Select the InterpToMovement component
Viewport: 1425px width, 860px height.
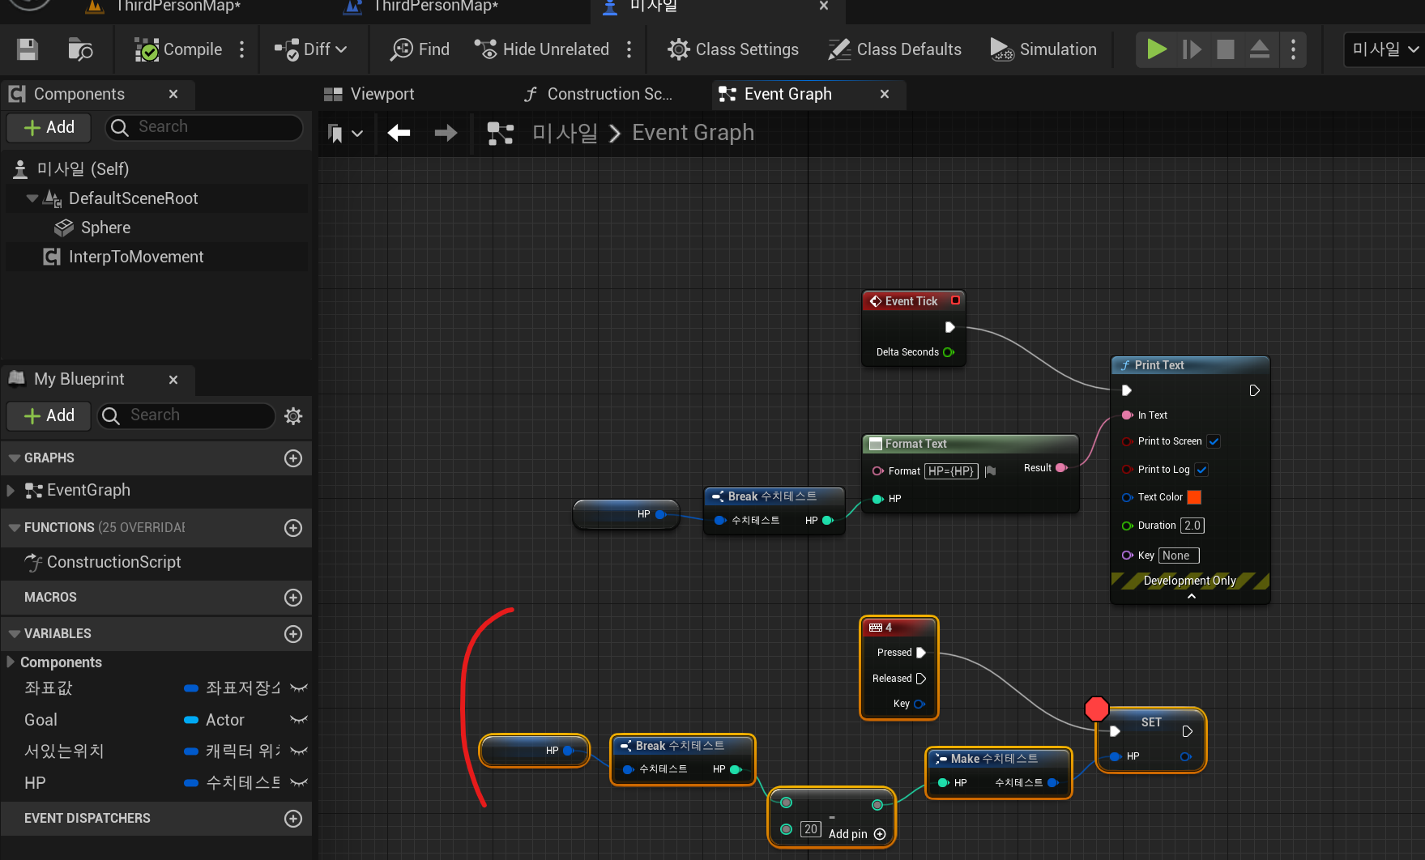[x=136, y=257]
